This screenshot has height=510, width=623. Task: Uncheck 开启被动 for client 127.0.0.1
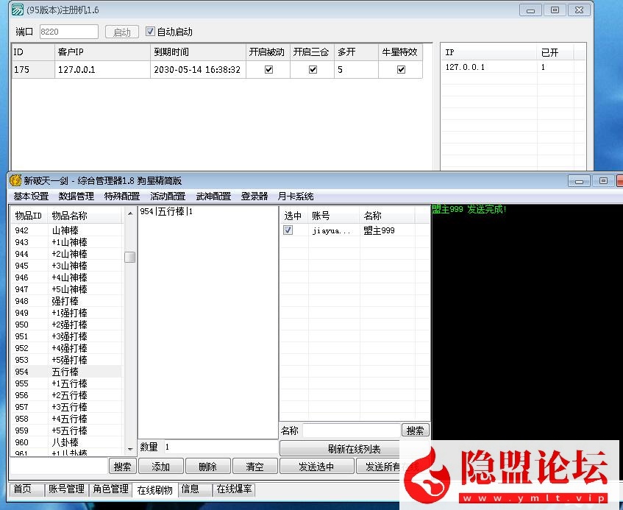269,68
